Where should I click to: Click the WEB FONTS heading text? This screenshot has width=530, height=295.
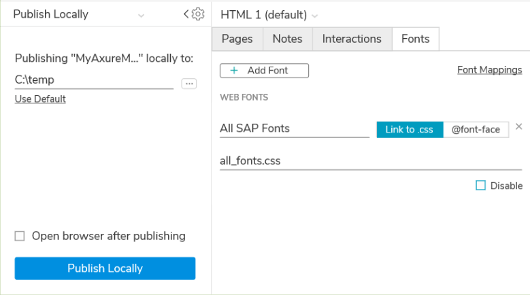coord(244,98)
